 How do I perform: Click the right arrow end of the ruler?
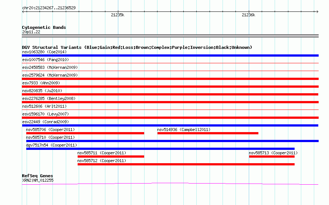click(x=317, y=12)
